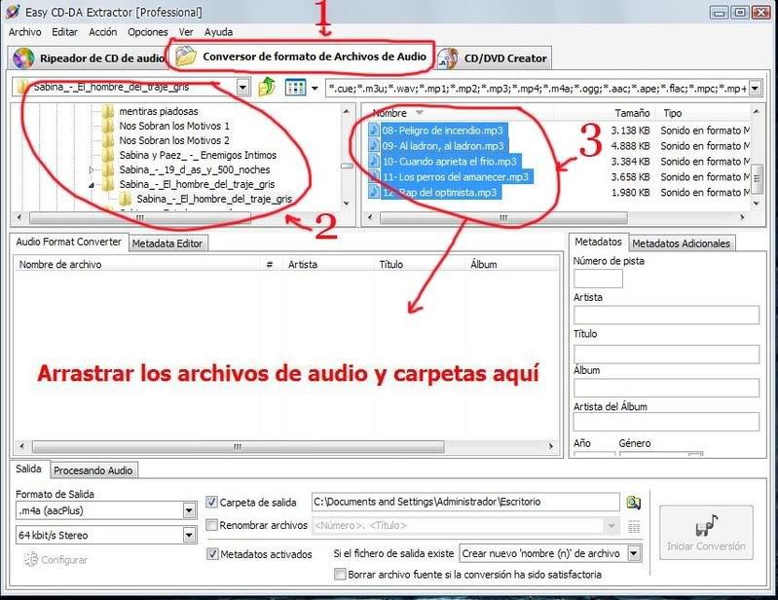
Task: Enable Borrar archivo fuente checkbox
Action: pyautogui.click(x=340, y=575)
